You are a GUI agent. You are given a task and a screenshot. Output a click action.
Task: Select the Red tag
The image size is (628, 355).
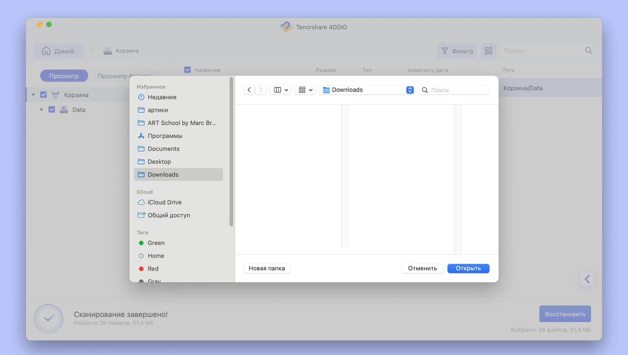click(153, 269)
